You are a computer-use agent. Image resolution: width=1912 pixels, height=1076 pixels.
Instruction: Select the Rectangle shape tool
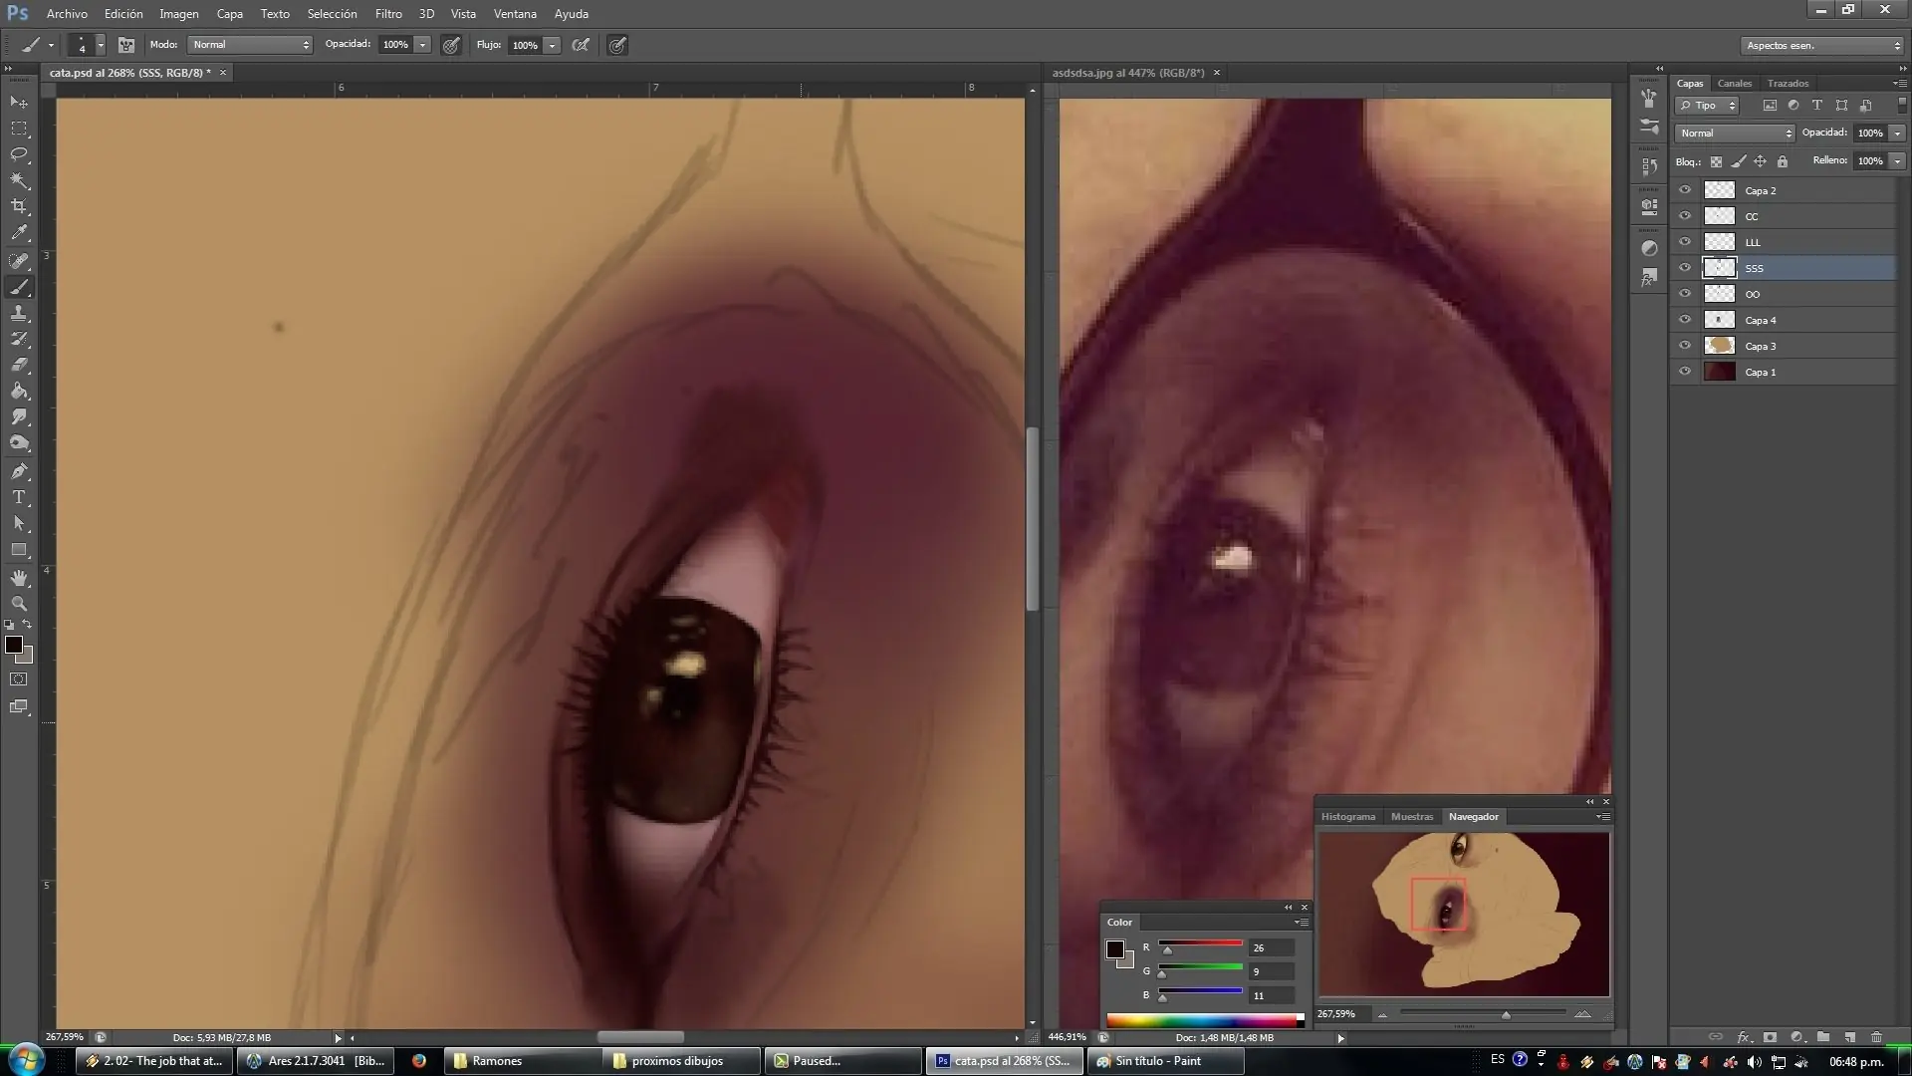coord(19,549)
